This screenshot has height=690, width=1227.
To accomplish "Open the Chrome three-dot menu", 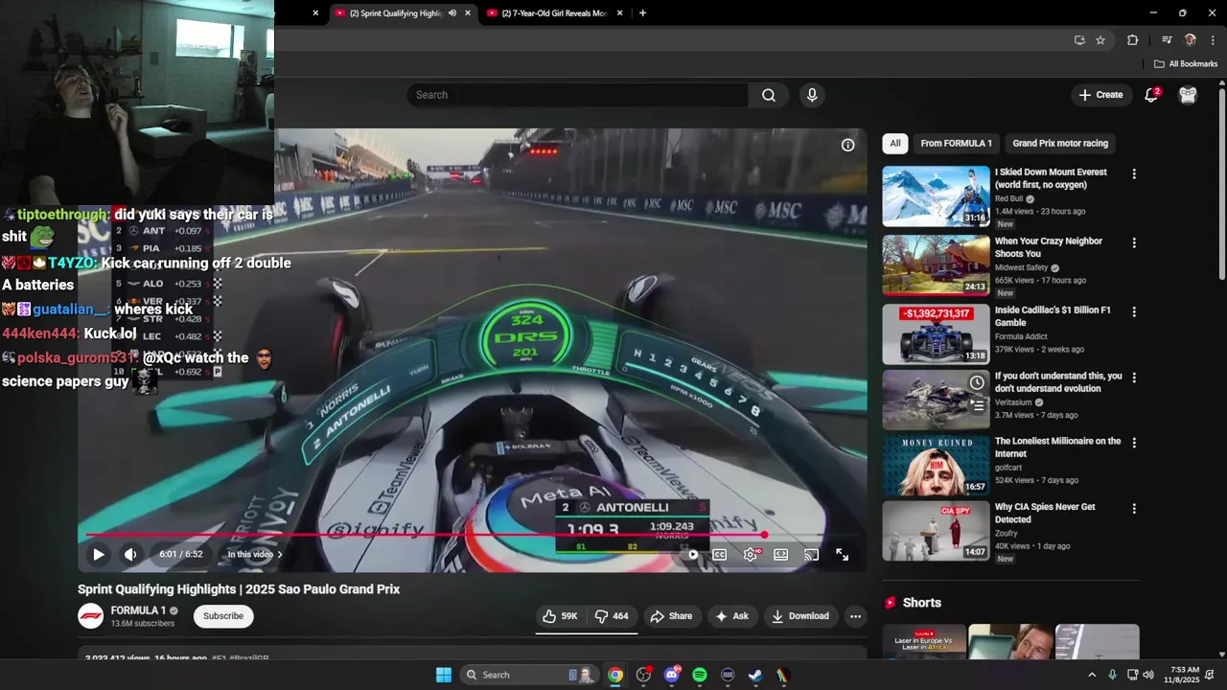I will (x=1213, y=40).
